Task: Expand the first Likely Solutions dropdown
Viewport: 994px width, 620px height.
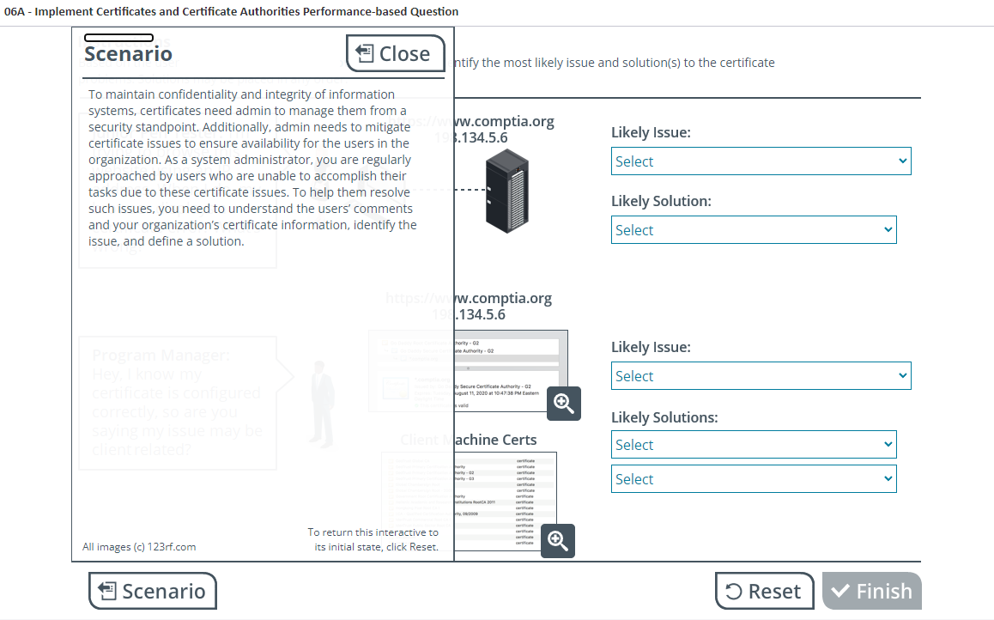Action: (754, 445)
